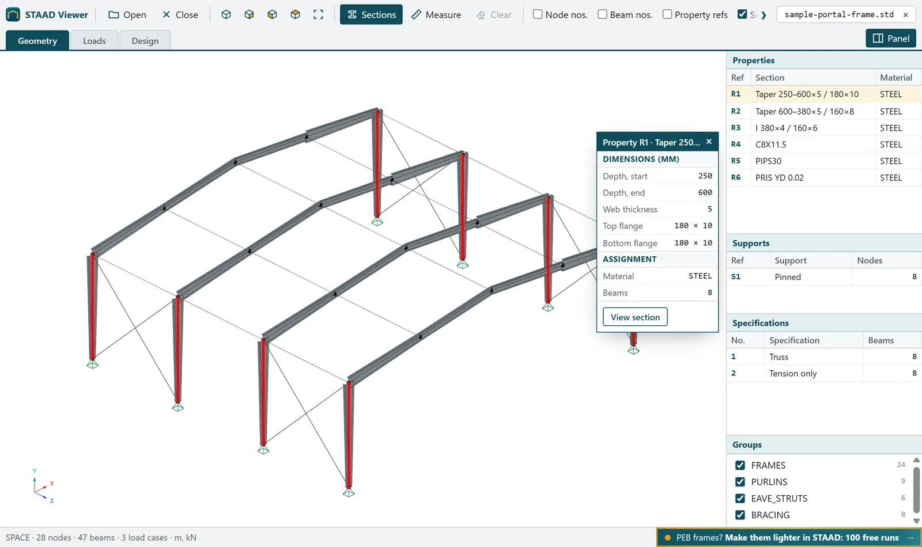Uncheck the FRAMES group checkbox
922x547 pixels.
[740, 465]
